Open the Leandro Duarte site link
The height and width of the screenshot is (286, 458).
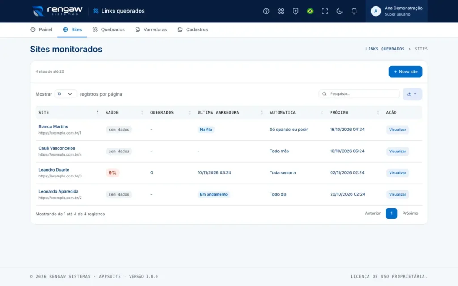click(x=54, y=170)
